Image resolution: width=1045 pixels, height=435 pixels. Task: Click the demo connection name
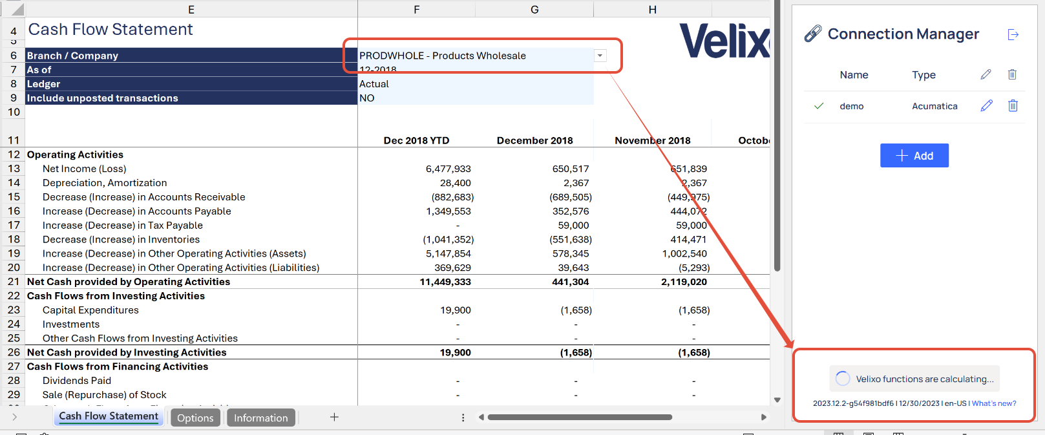coord(852,106)
